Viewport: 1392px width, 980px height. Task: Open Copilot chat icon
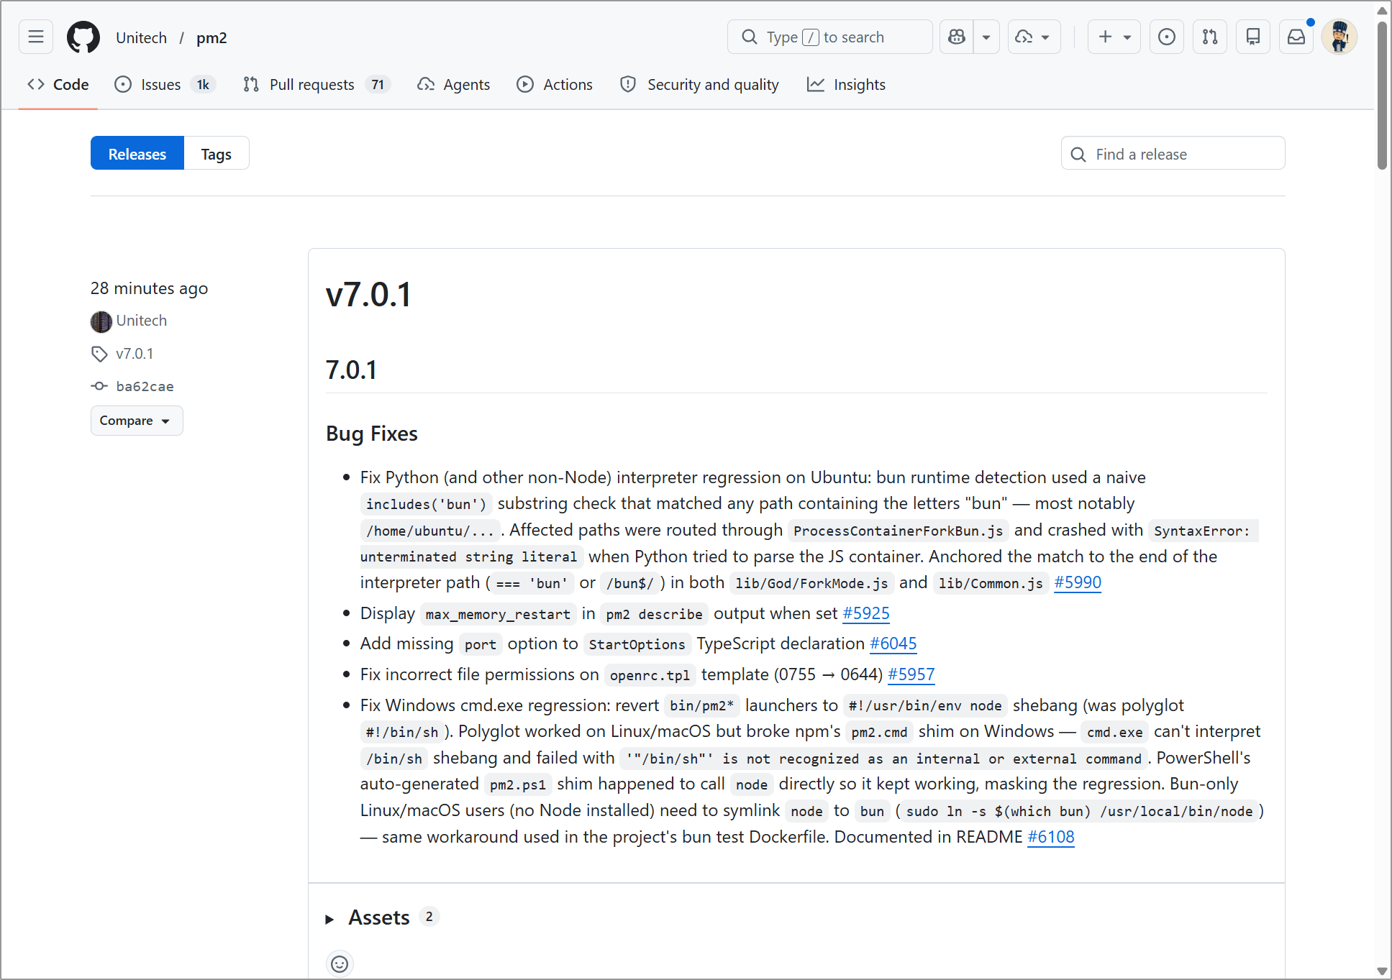[x=957, y=37]
